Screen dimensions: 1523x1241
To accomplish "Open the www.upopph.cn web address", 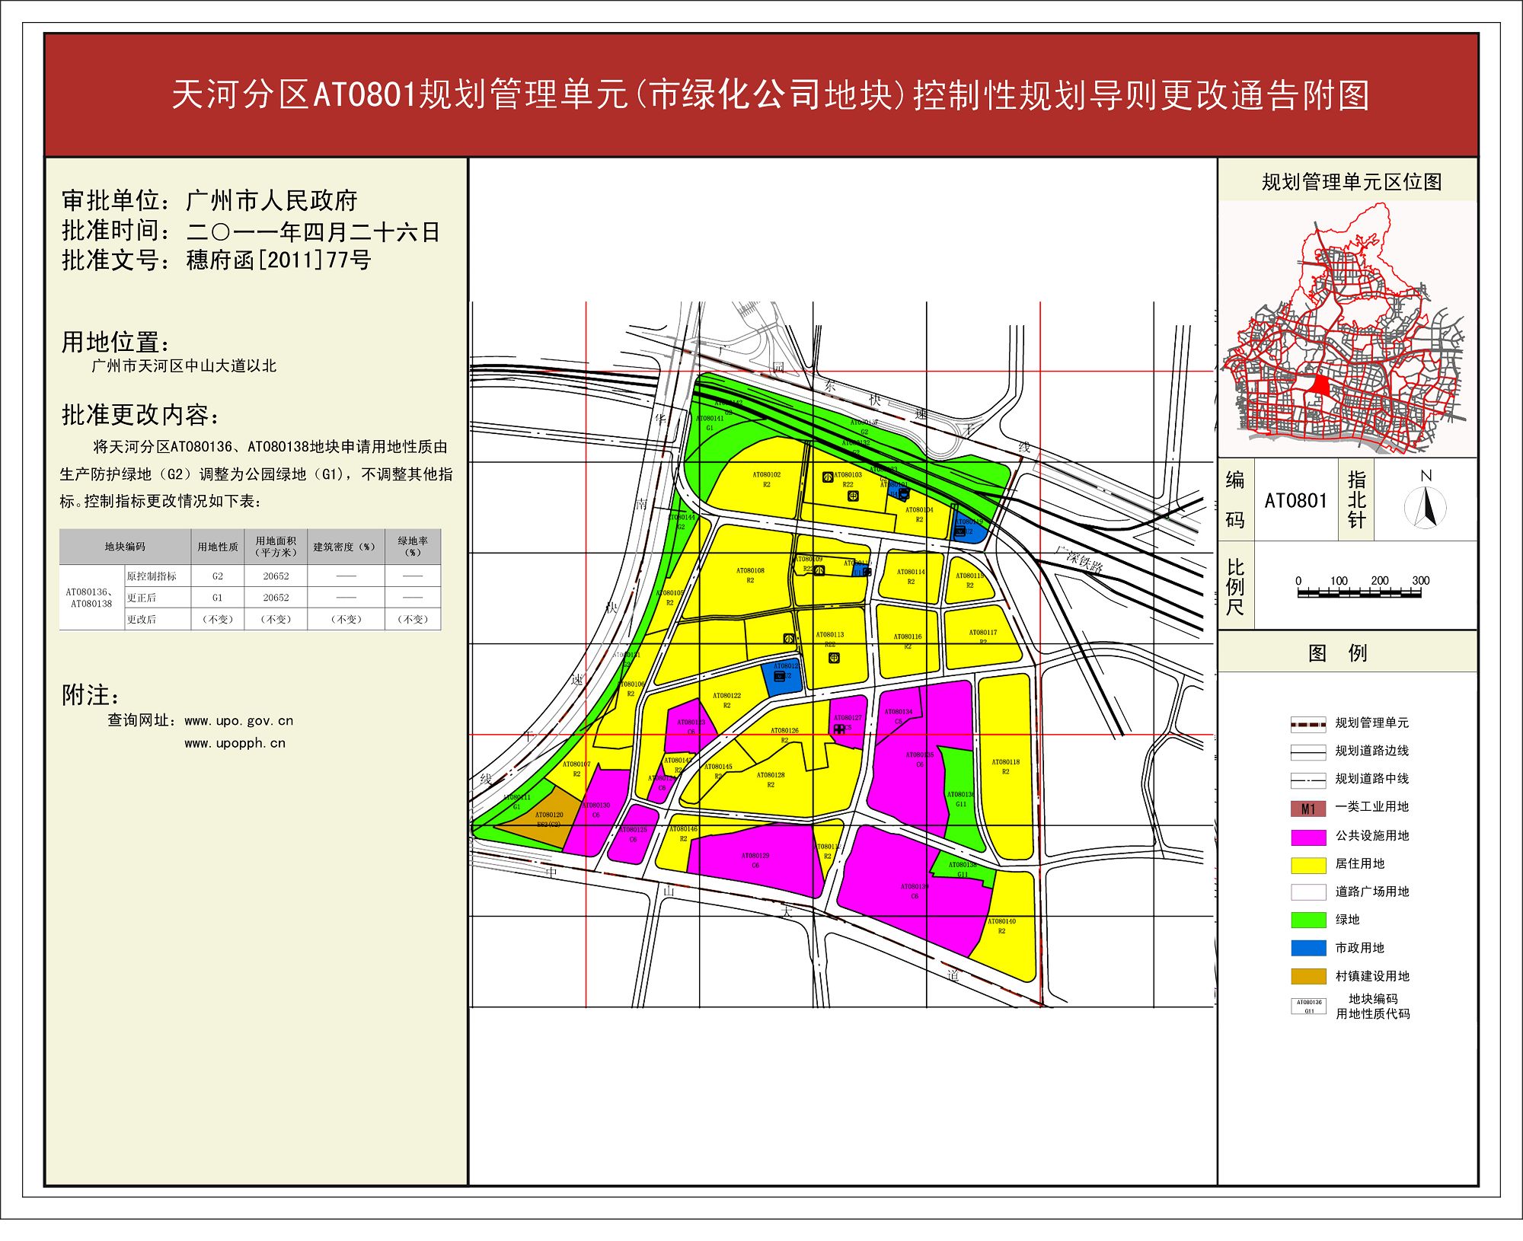I will tap(235, 743).
